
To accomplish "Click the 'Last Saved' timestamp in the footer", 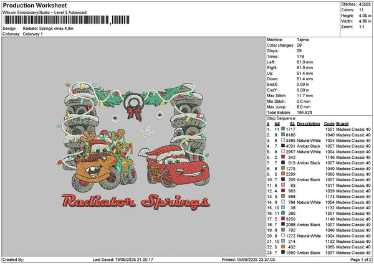I will tap(123, 260).
